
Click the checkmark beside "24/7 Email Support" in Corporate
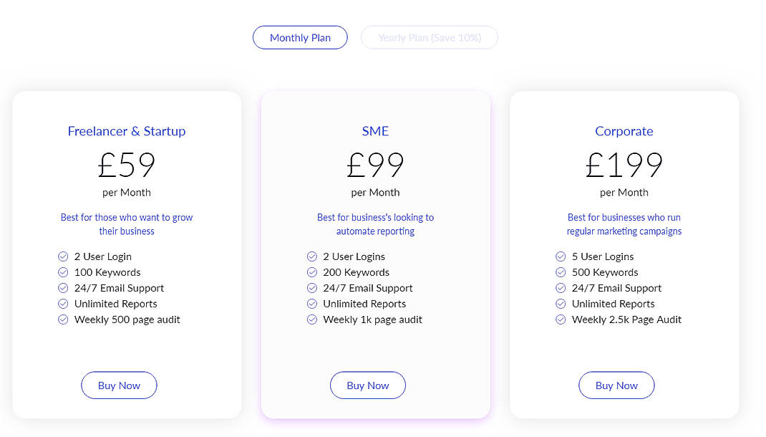click(x=560, y=288)
